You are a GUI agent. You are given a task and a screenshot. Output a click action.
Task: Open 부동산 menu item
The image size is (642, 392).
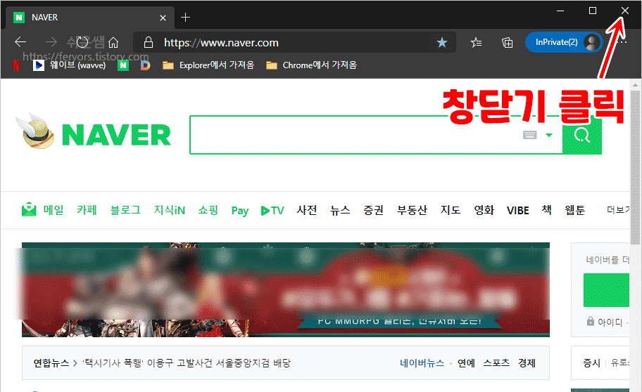412,210
